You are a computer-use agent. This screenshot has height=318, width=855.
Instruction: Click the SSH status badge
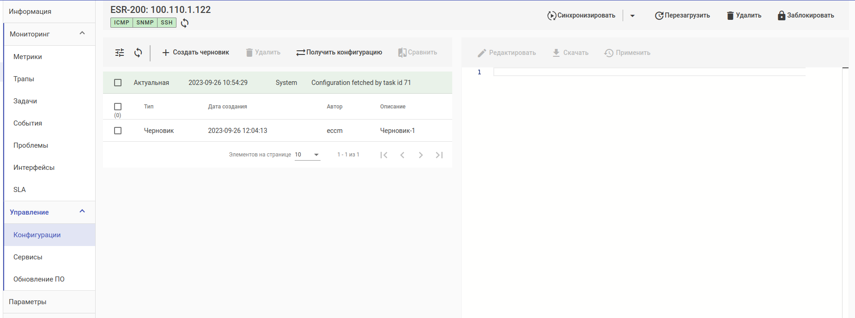coord(167,23)
